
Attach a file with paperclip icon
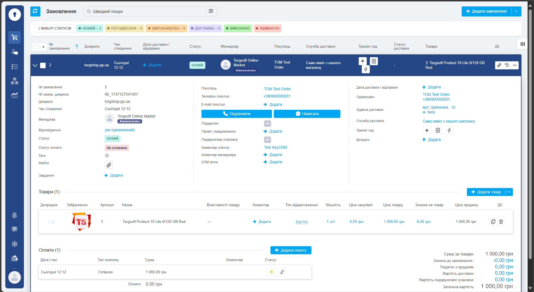point(109,165)
